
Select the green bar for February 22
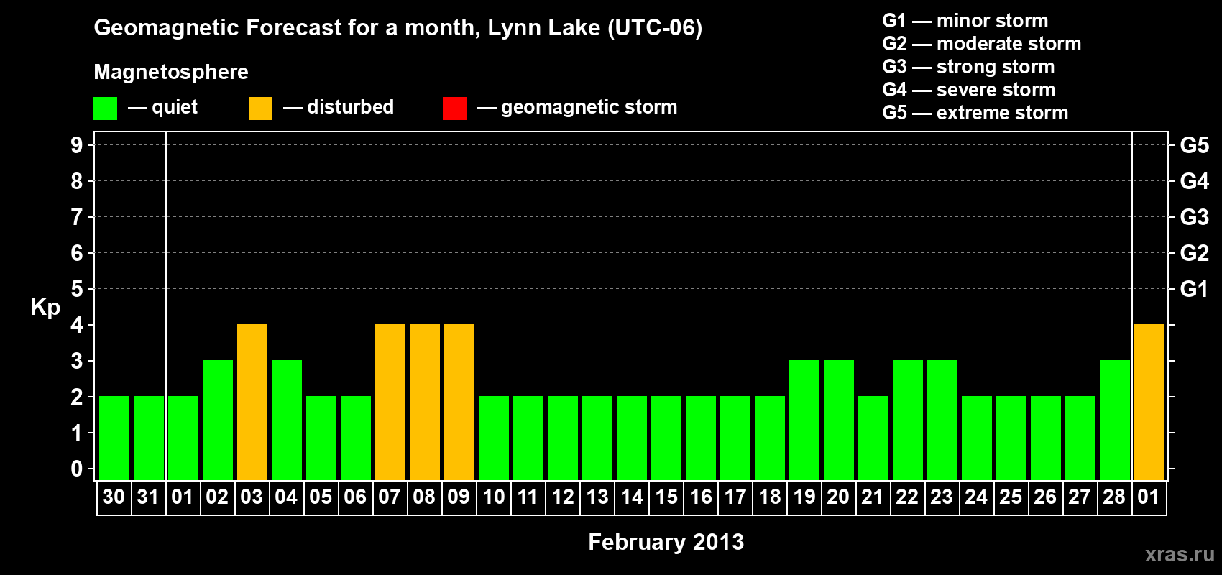908,420
